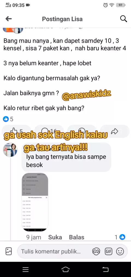Tap the back arrow in header
Screen dimensions: 131x277
coord(8,19)
